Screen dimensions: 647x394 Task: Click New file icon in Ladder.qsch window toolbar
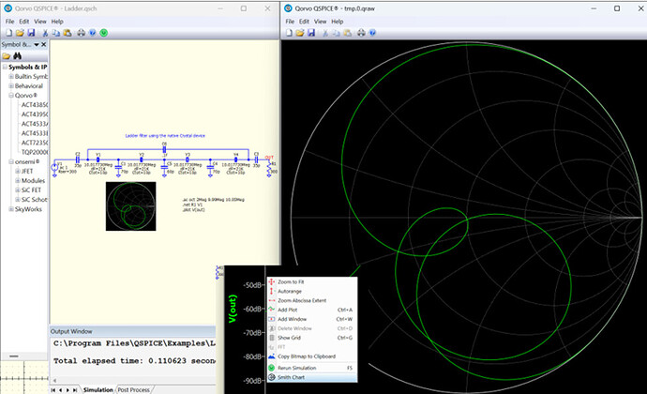pyautogui.click(x=8, y=33)
